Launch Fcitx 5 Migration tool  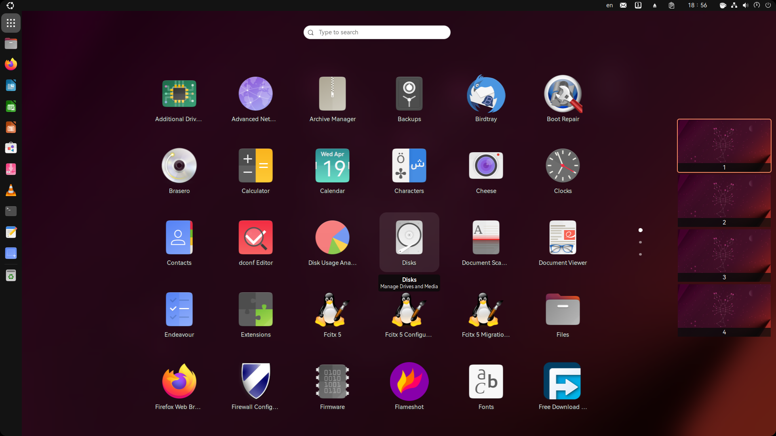(x=486, y=315)
